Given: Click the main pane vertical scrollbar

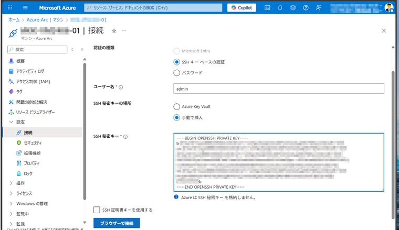Looking at the screenshot, I should pyautogui.click(x=393, y=145).
